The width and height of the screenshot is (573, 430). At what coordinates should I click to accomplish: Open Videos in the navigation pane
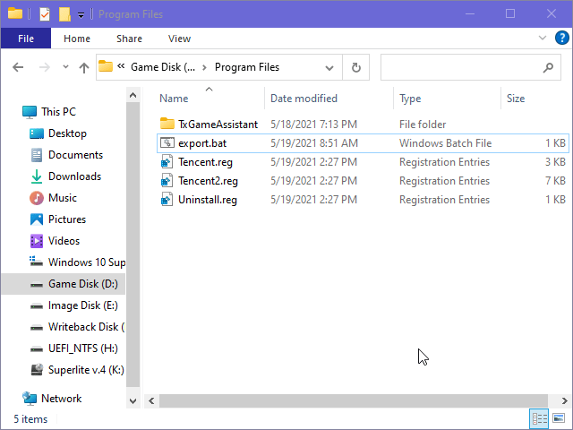(55, 241)
